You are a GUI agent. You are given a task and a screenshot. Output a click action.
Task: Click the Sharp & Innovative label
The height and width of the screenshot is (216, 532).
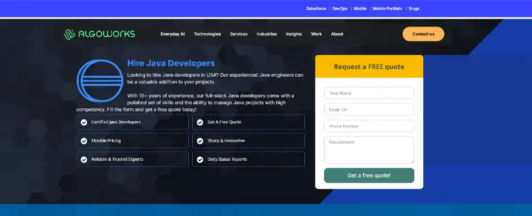[226, 140]
